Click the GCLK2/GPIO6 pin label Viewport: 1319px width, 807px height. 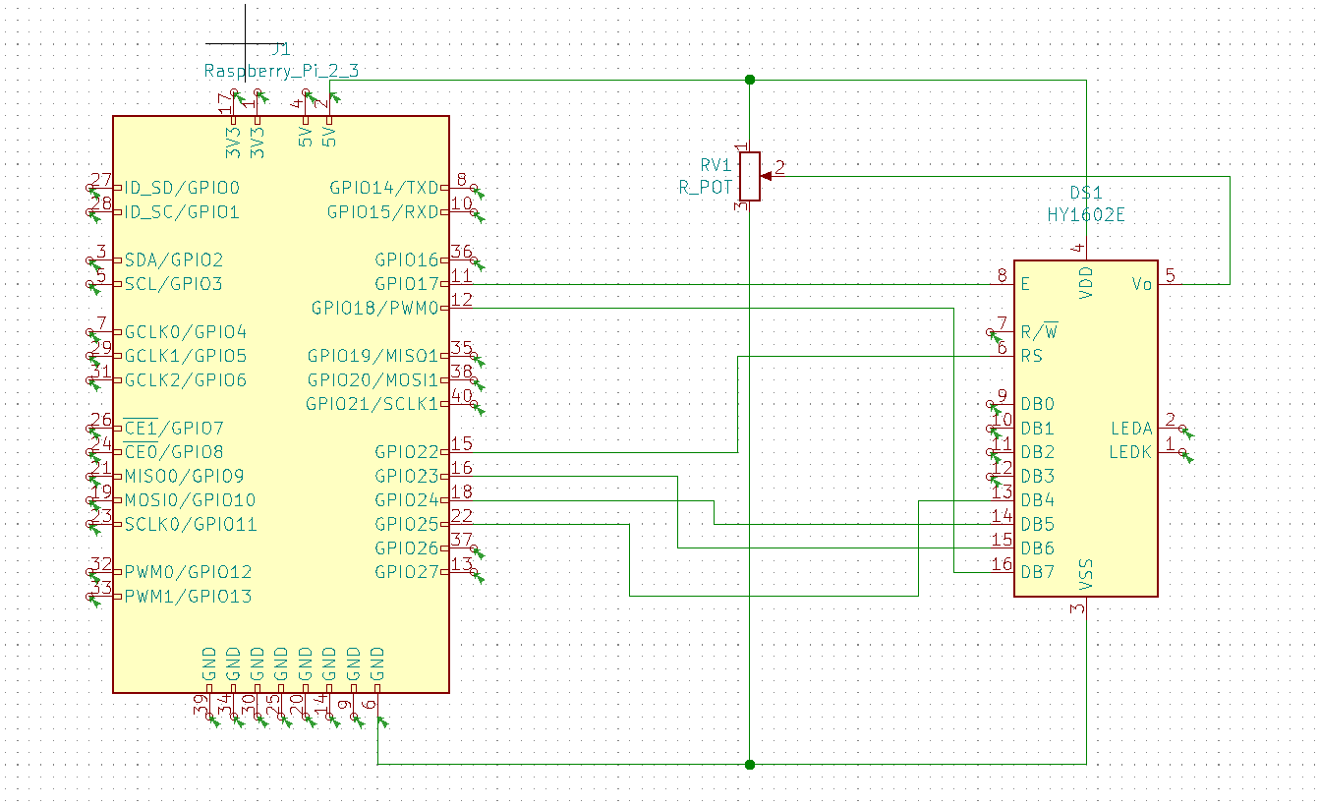186,380
